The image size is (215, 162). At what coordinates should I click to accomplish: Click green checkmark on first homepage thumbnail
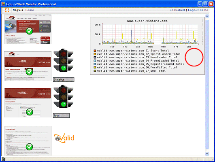coord(29,31)
